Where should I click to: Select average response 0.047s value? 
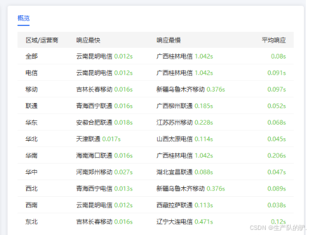(x=277, y=172)
